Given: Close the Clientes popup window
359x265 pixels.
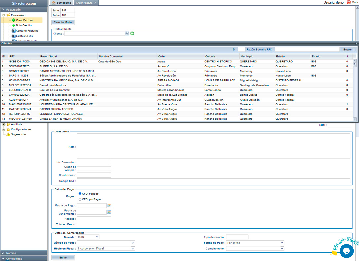Looking at the screenshot, I should point(356,44).
